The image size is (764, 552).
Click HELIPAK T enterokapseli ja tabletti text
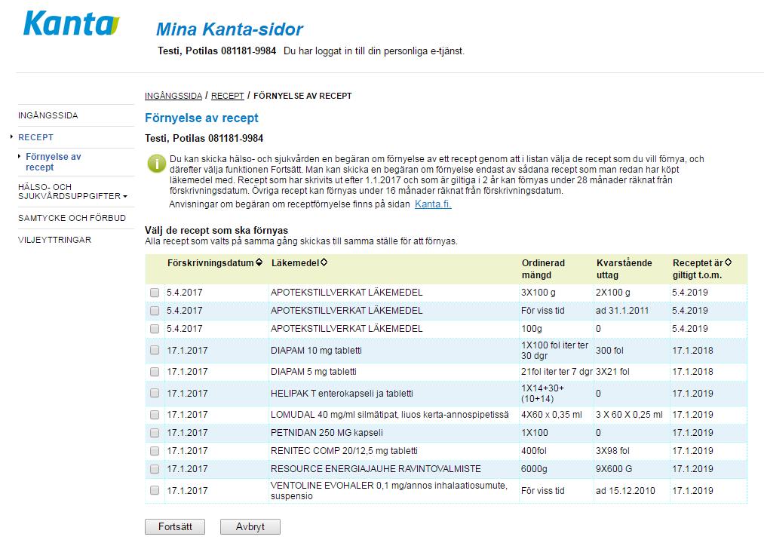click(x=342, y=393)
